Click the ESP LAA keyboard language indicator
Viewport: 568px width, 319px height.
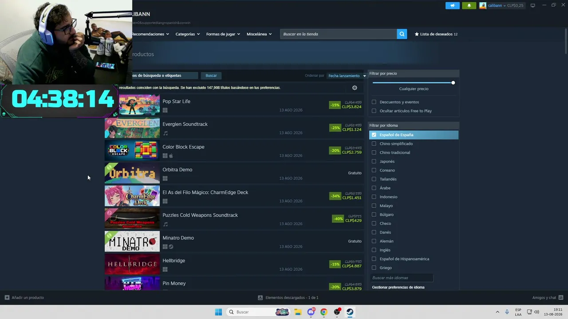(x=518, y=312)
